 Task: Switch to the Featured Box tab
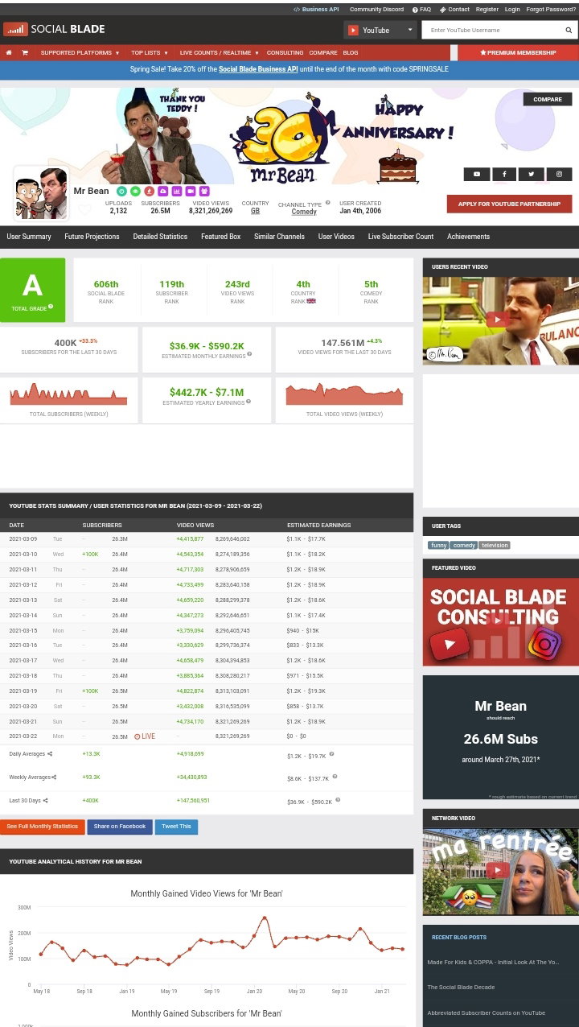click(221, 237)
